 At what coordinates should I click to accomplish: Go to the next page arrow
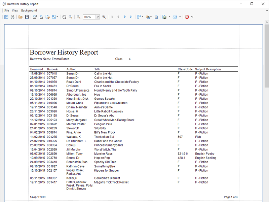point(125,17)
